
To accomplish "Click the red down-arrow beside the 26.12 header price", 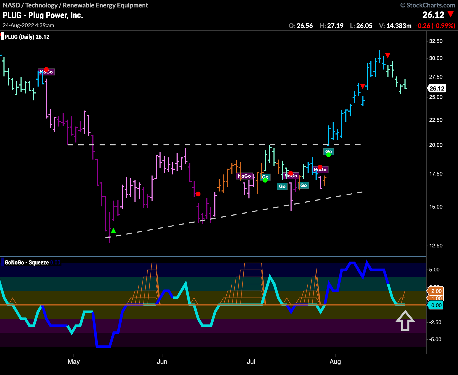I will point(451,14).
